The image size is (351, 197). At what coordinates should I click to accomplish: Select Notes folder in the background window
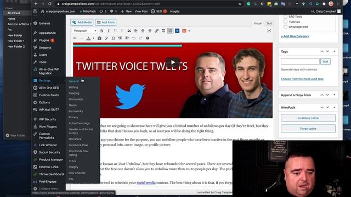coord(12,19)
